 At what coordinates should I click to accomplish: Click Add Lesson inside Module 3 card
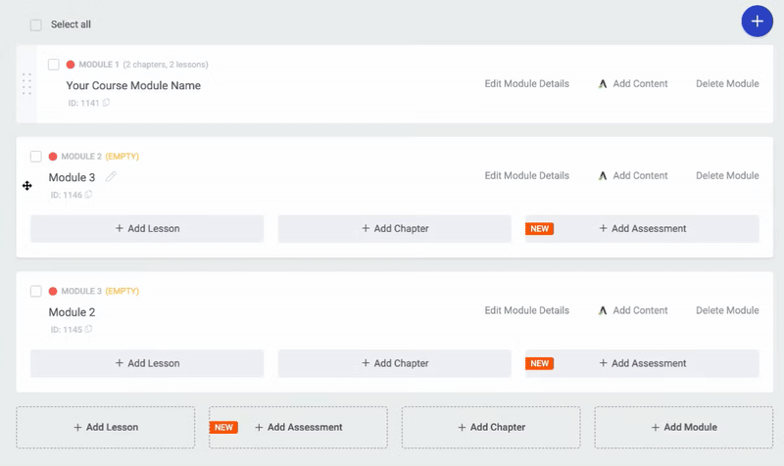click(147, 229)
